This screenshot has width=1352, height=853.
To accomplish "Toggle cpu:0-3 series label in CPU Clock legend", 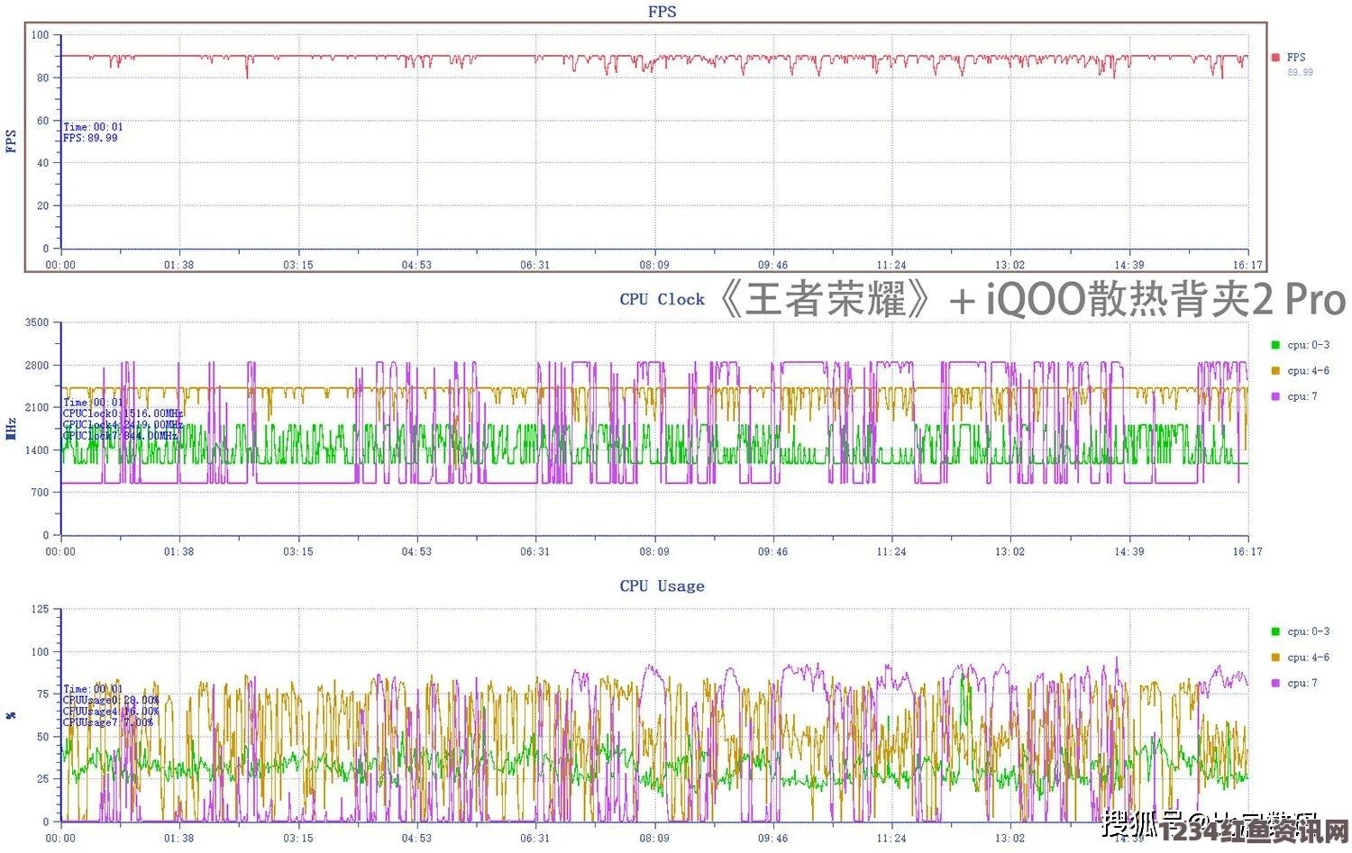I will (1308, 345).
